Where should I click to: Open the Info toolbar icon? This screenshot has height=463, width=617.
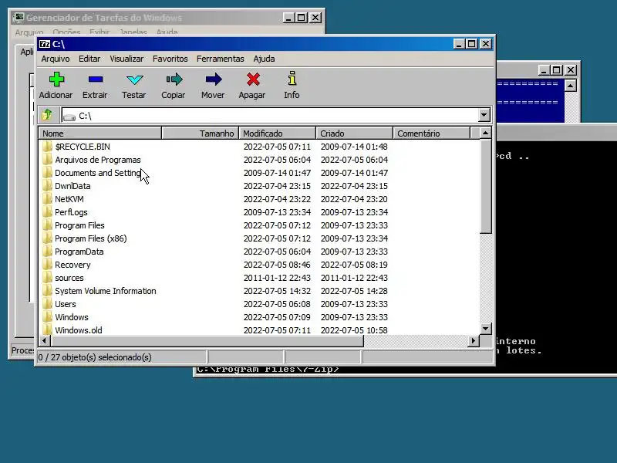click(292, 79)
